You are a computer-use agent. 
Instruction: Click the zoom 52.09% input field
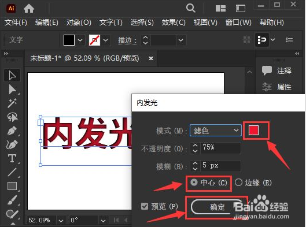(x=42, y=221)
